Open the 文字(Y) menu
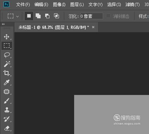 click(x=95, y=5)
